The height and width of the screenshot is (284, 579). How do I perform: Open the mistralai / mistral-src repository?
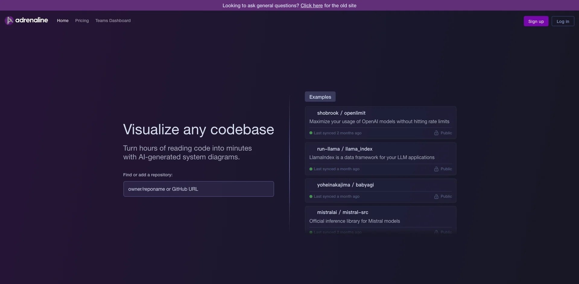pyautogui.click(x=381, y=220)
